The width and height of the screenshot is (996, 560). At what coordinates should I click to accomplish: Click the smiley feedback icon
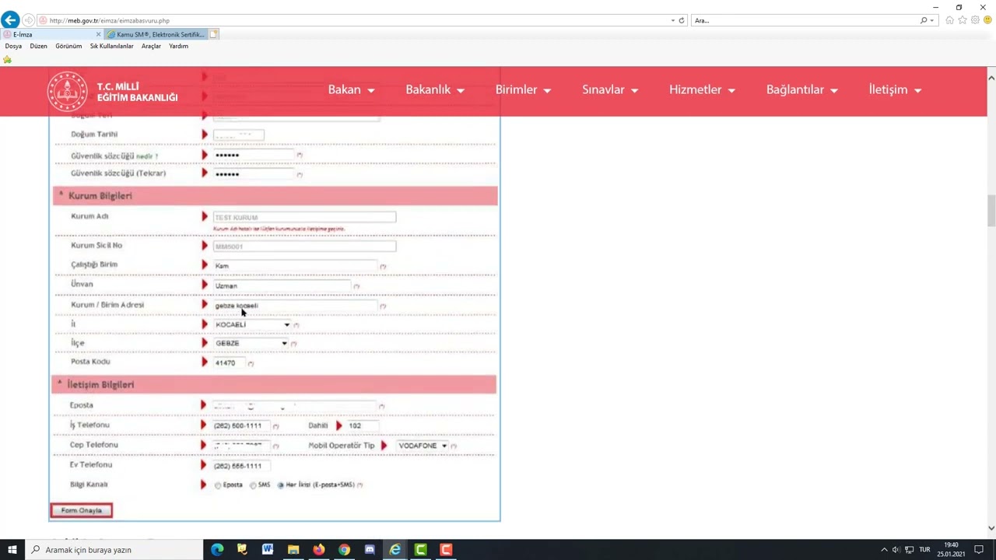coord(987,20)
